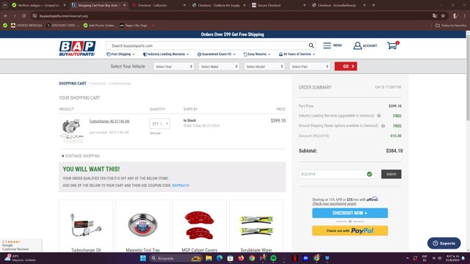Open the Account user icon

tap(358, 45)
